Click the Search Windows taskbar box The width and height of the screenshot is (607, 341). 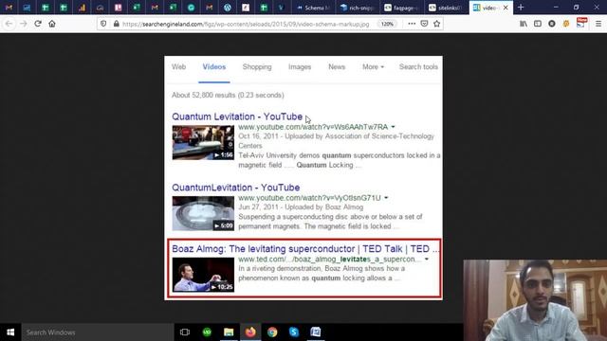[x=98, y=332]
